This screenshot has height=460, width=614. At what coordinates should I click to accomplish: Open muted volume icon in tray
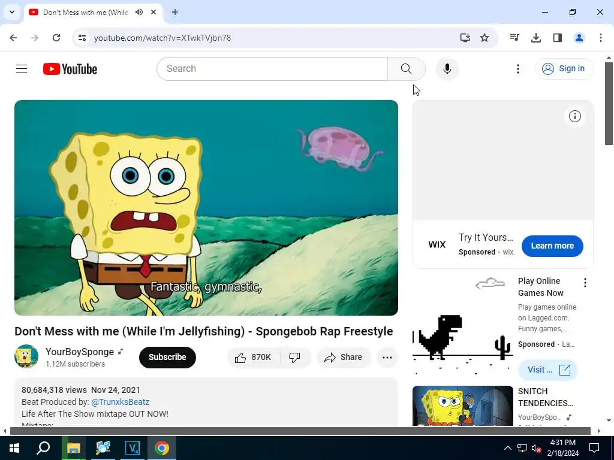[x=536, y=448]
